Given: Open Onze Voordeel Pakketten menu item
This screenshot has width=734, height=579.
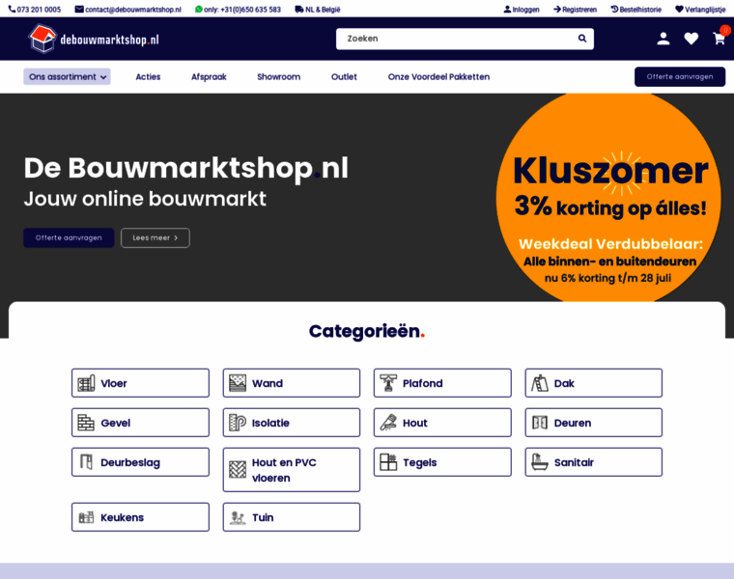Looking at the screenshot, I should (438, 76).
